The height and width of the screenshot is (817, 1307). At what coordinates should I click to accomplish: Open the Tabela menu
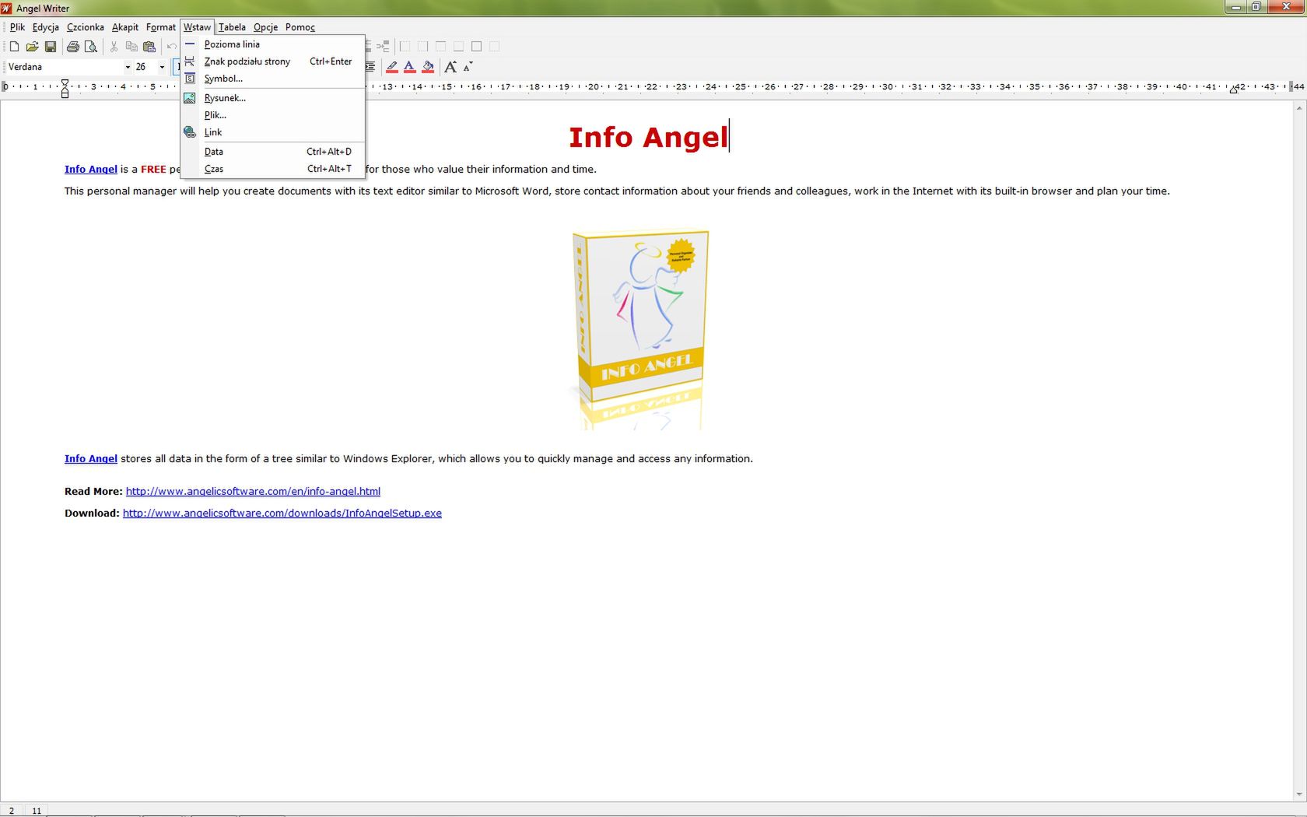point(232,27)
